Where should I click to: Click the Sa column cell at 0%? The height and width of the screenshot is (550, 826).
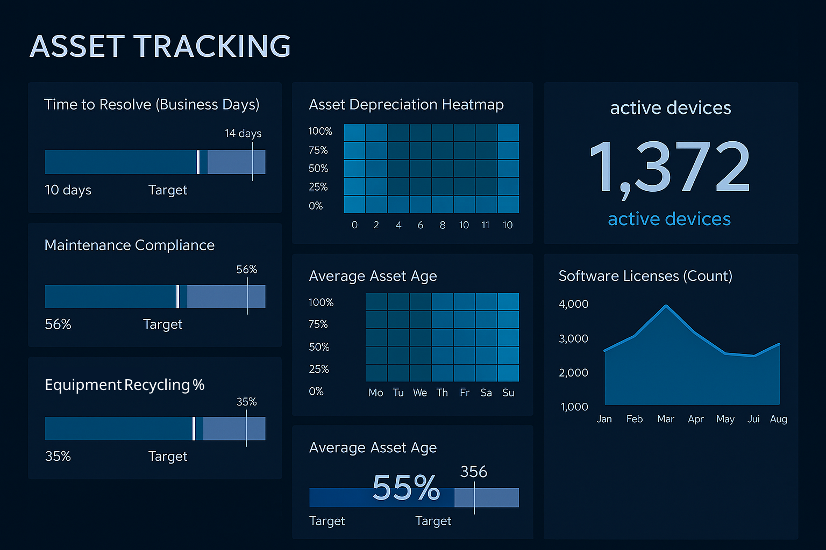click(x=486, y=373)
